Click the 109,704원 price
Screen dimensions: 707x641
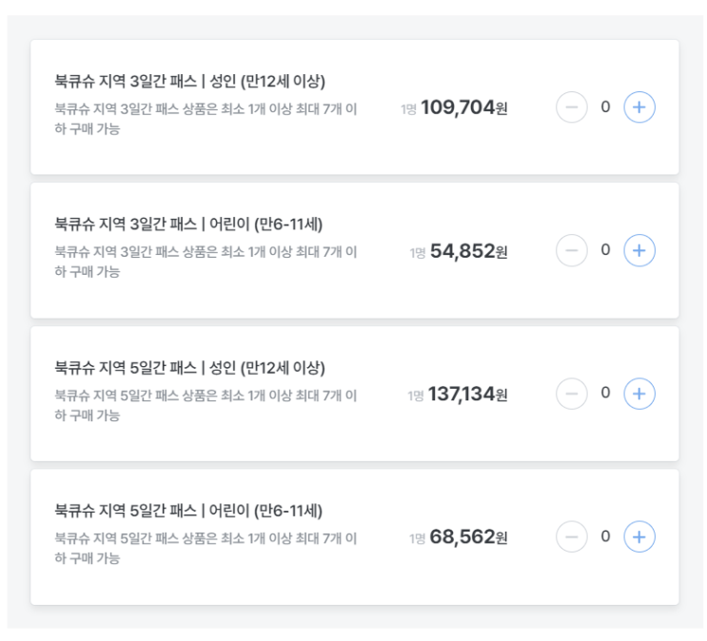point(463,108)
